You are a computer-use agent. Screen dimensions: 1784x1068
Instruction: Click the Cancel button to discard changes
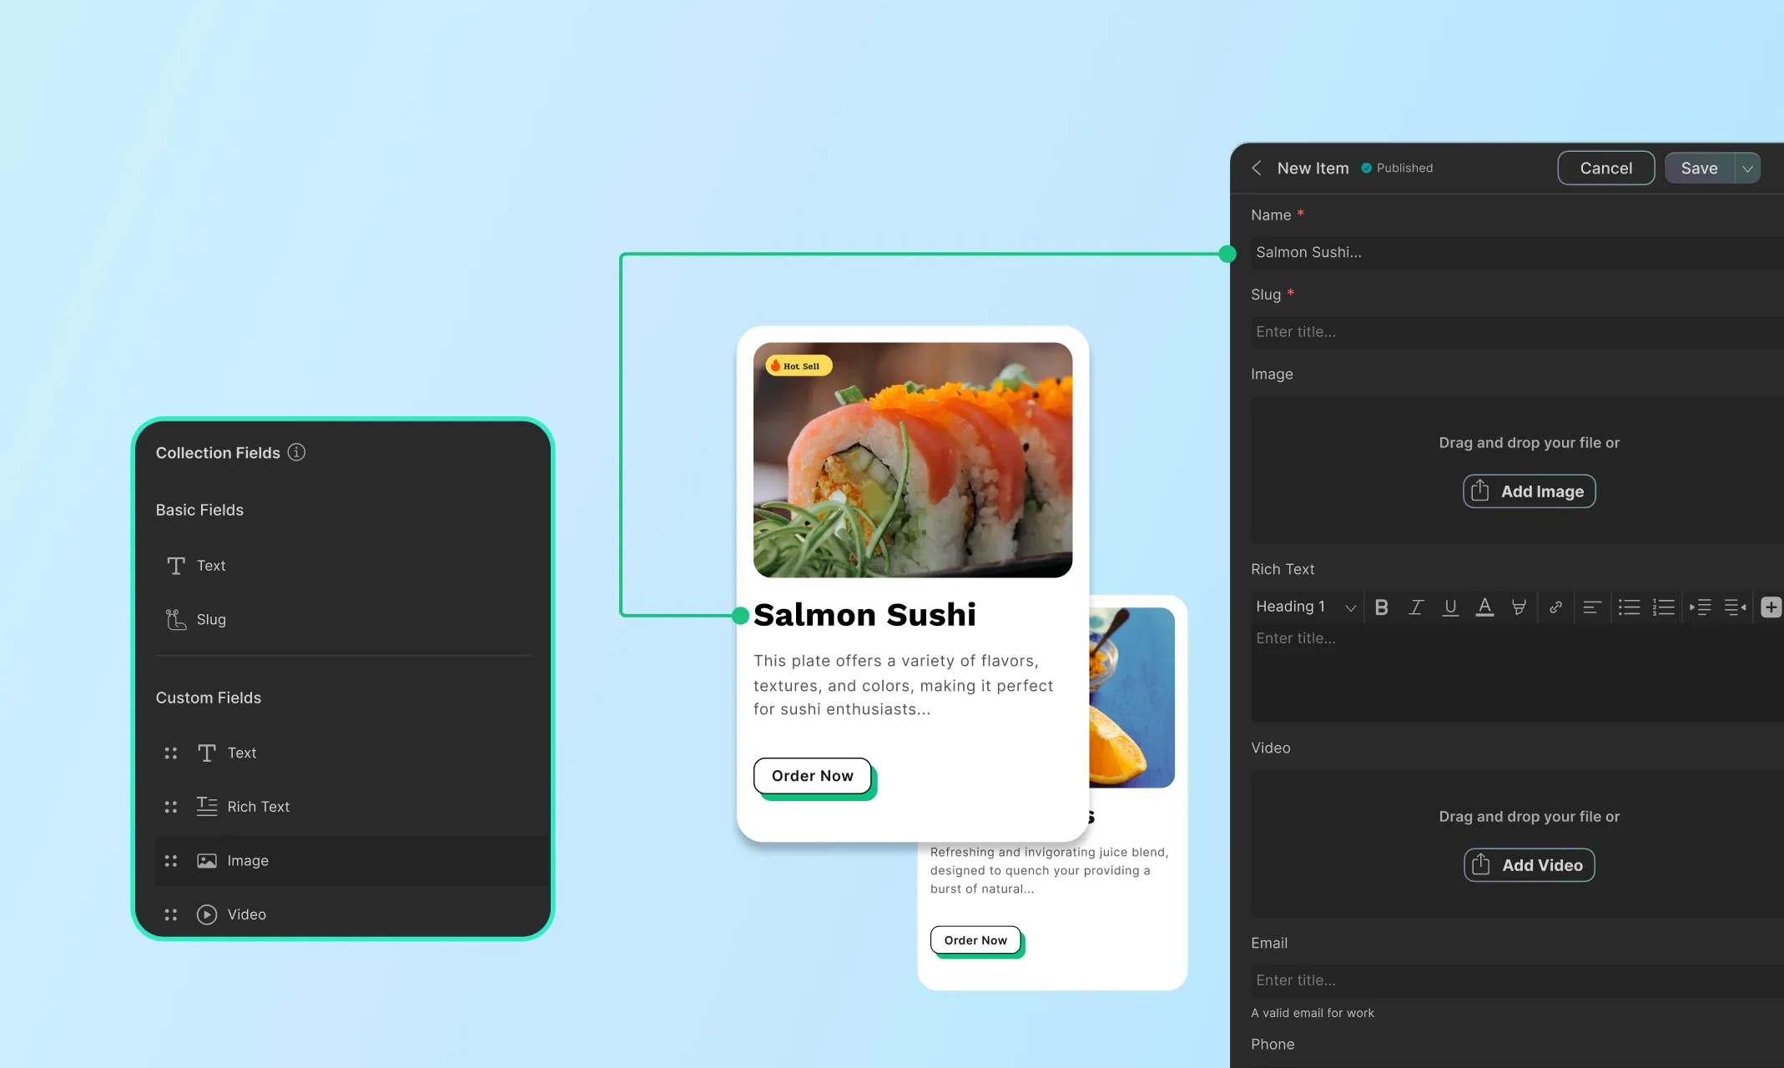(1606, 168)
